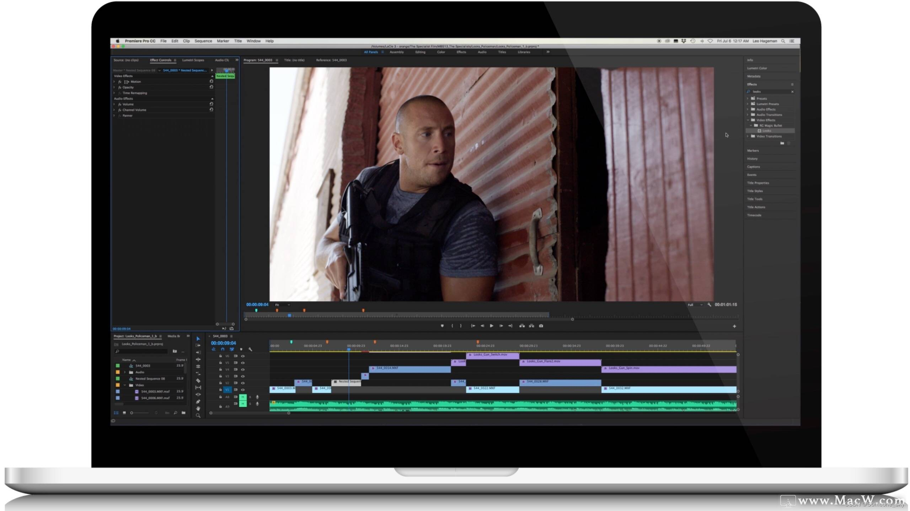Click the effects search field containing 'looks'

coord(770,92)
